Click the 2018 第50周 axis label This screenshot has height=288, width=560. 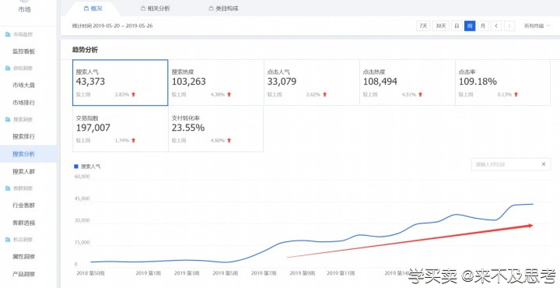pos(91,273)
